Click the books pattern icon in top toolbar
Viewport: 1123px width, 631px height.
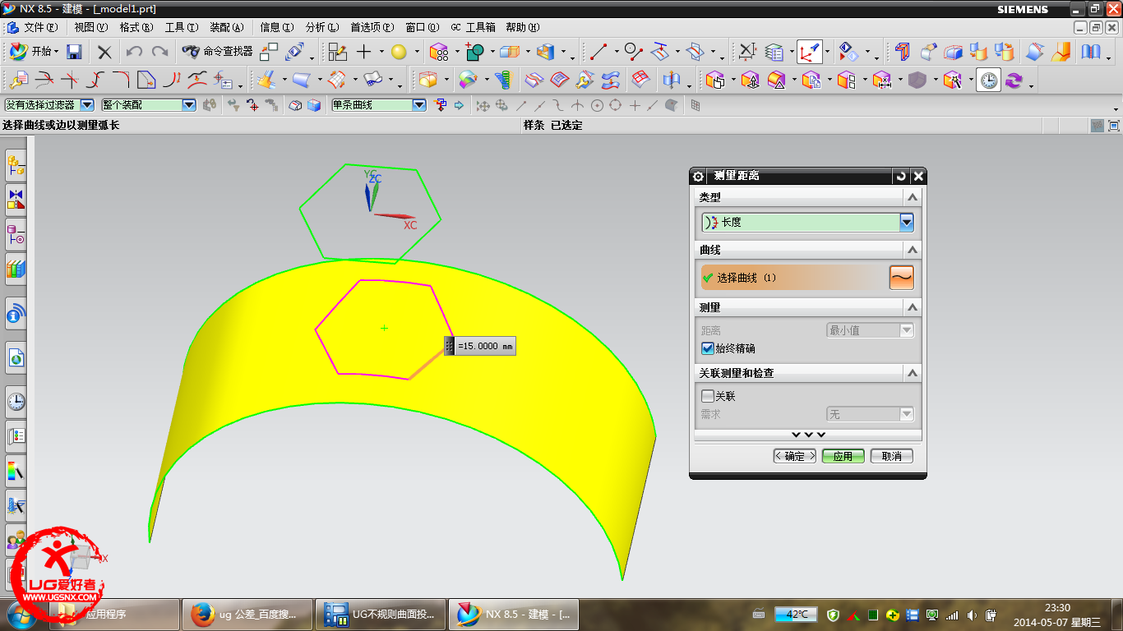tap(1091, 52)
